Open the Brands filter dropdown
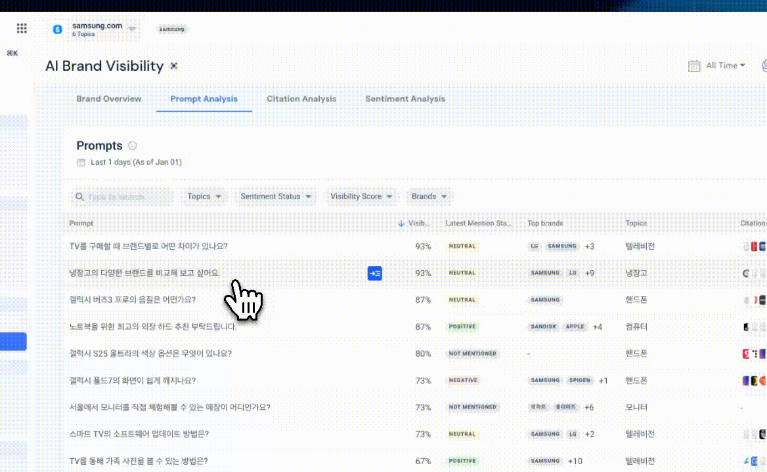 [x=429, y=197]
